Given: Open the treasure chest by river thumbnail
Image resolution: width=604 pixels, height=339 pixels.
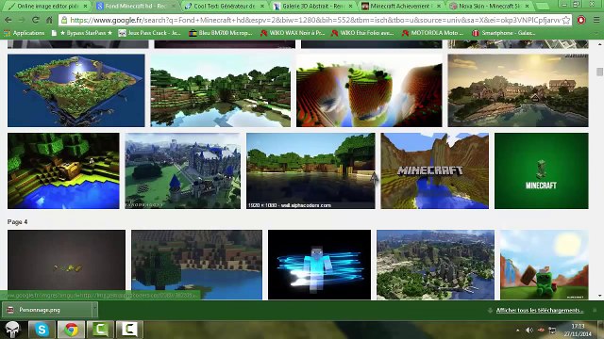Looking at the screenshot, I should (63, 171).
